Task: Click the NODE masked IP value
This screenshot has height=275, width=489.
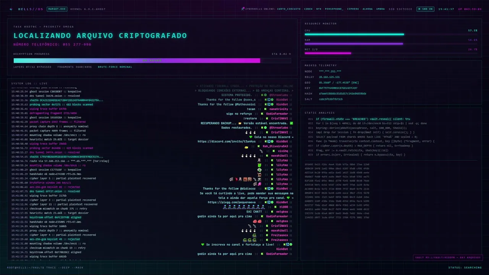Action: (330, 71)
